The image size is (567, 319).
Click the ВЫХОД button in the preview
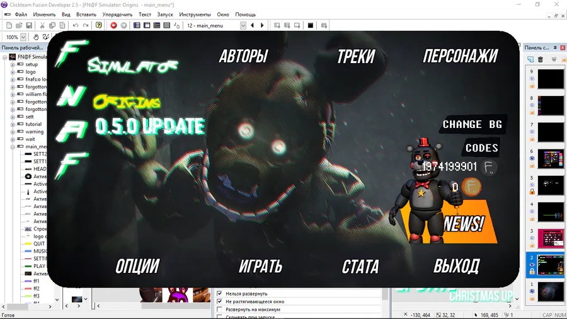click(x=457, y=266)
